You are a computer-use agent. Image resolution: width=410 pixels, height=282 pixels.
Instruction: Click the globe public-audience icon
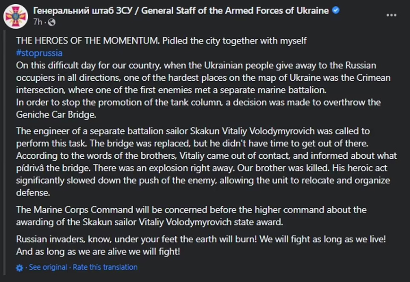(51, 22)
